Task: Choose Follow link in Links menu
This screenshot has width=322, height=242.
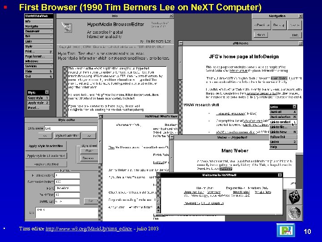Action: 283,137
